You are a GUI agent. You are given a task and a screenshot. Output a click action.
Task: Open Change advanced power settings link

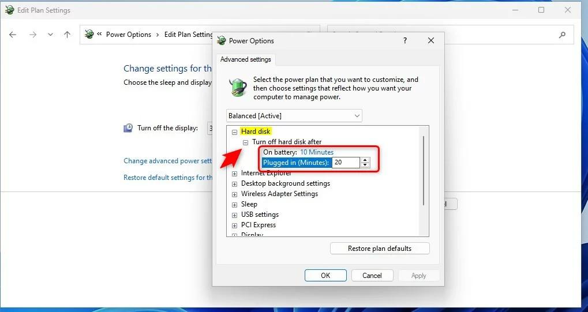(167, 161)
